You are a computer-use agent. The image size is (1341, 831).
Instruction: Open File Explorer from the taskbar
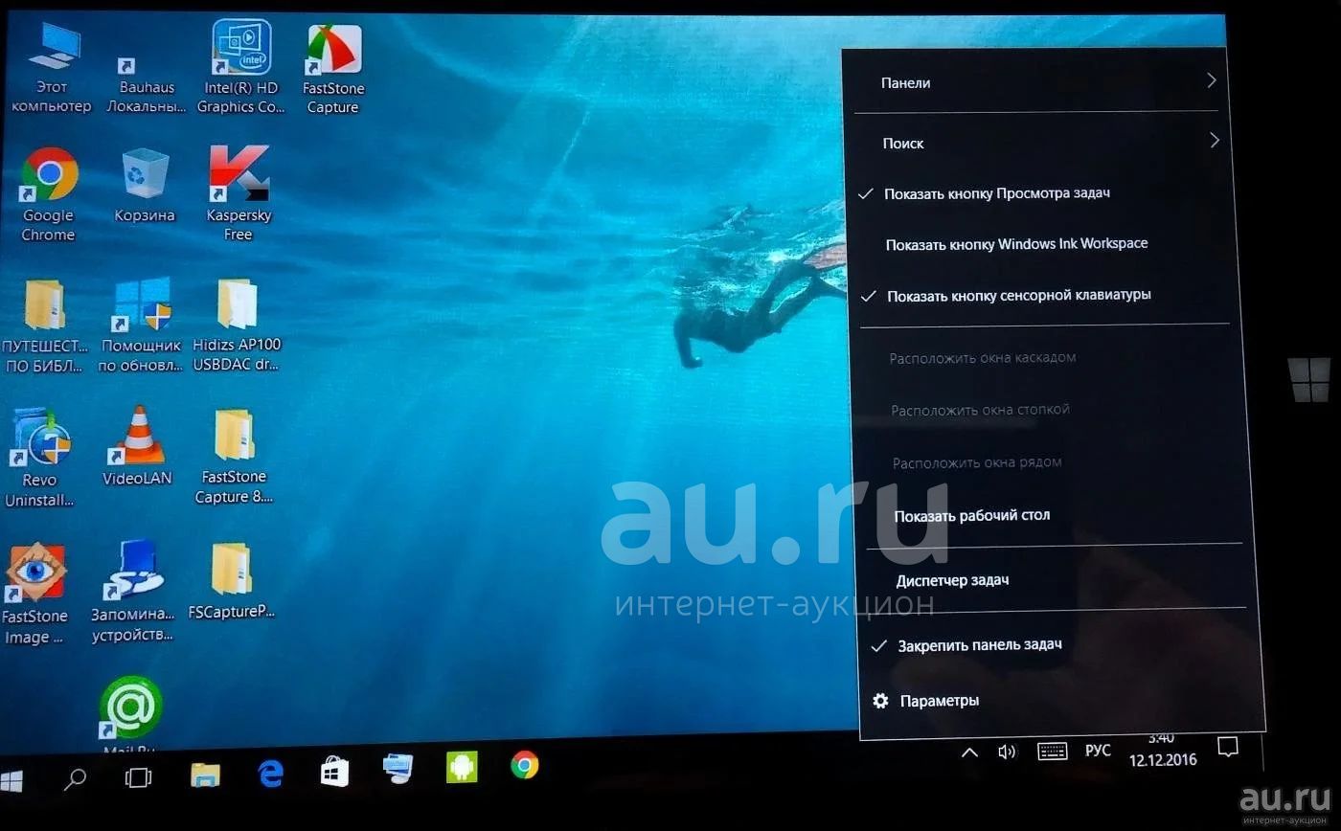(x=205, y=775)
